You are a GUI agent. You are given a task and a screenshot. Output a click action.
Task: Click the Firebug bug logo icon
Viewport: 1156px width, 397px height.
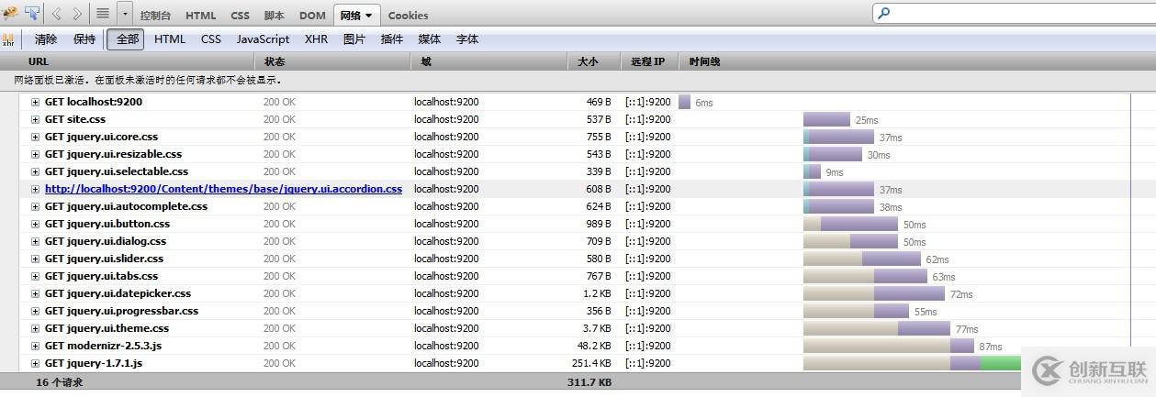[9, 13]
